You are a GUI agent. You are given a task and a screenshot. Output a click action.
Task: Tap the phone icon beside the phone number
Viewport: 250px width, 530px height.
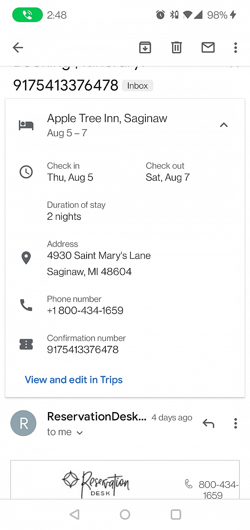[x=26, y=305]
